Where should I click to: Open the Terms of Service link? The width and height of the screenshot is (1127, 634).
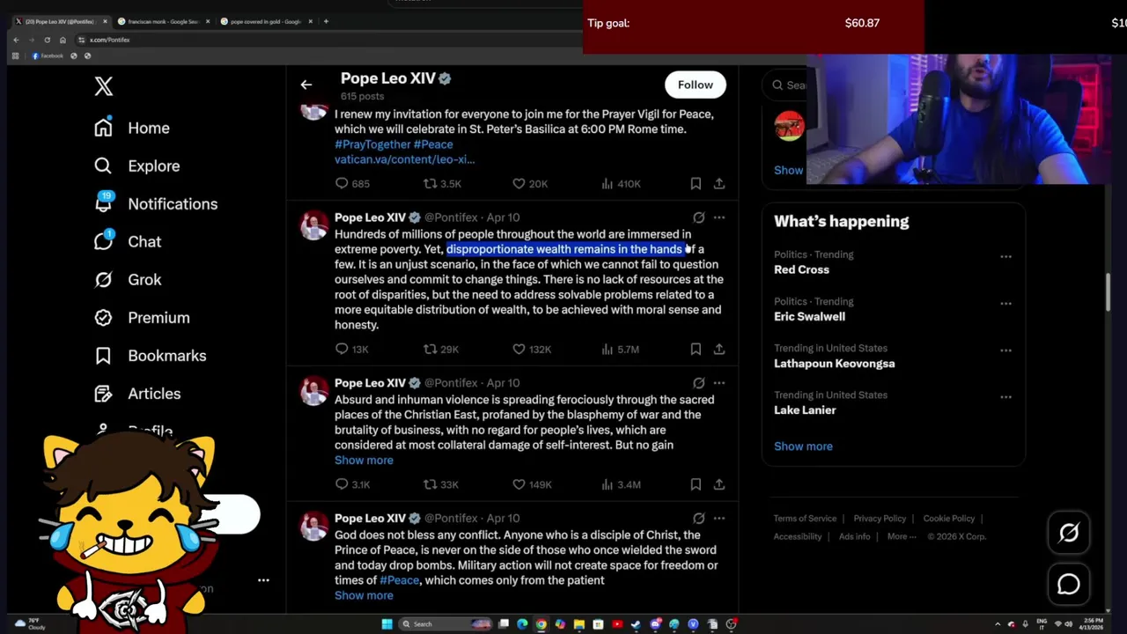(805, 518)
